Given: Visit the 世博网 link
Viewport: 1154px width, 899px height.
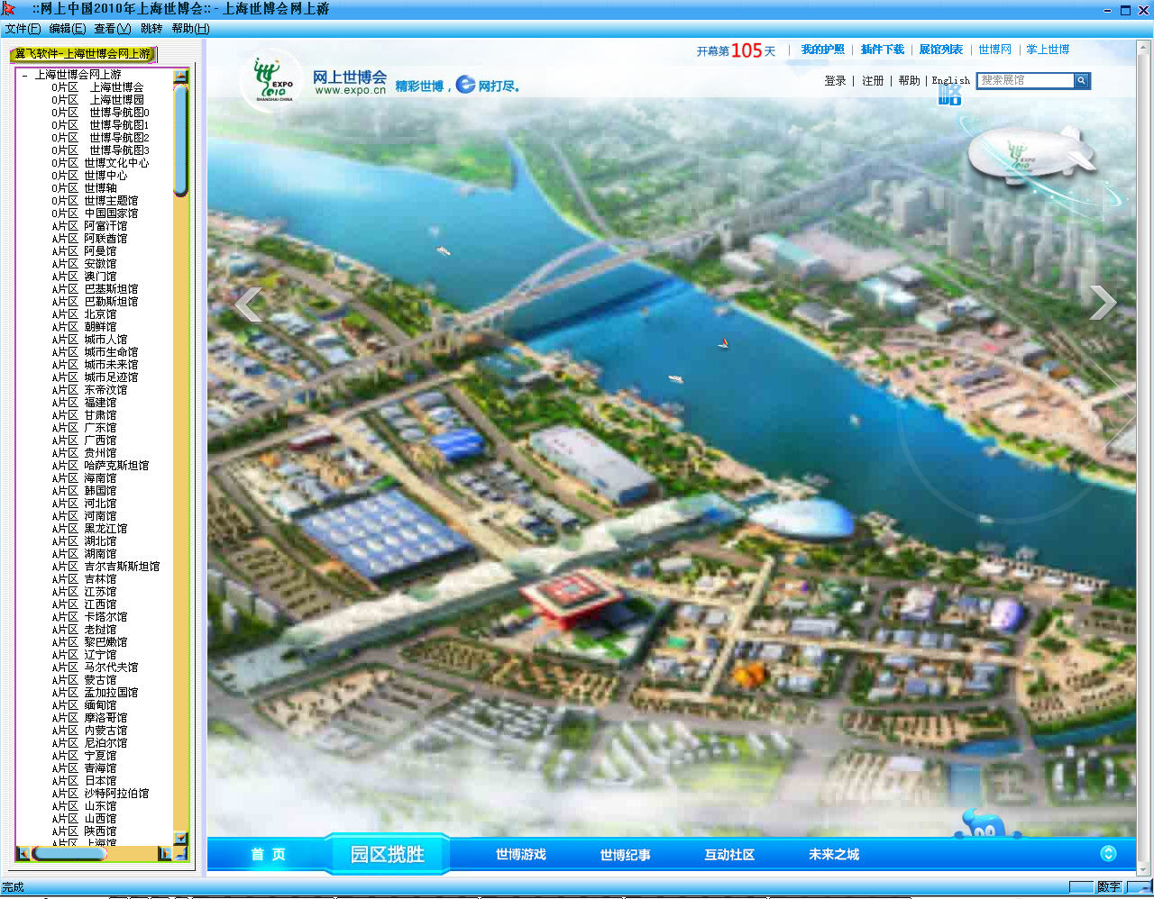Looking at the screenshot, I should point(995,50).
